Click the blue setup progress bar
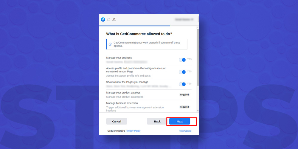 pyautogui.click(x=134, y=26)
